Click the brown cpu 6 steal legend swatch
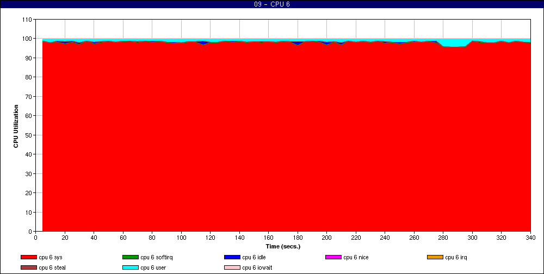Viewport: 544px width, 274px height. pyautogui.click(x=29, y=268)
